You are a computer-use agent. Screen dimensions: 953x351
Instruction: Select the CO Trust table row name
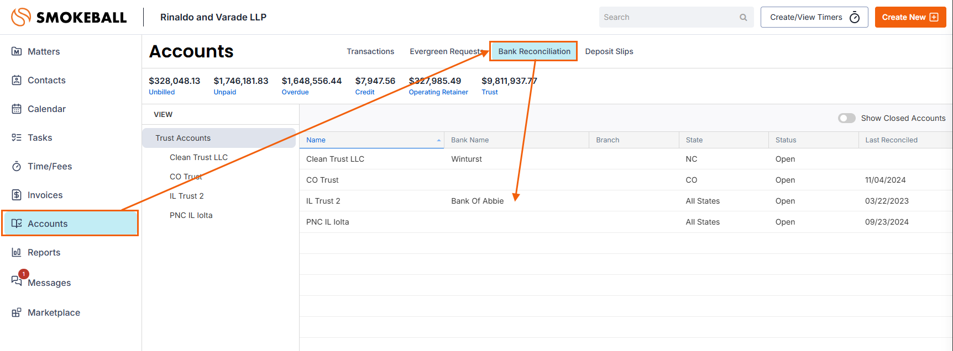pyautogui.click(x=322, y=180)
